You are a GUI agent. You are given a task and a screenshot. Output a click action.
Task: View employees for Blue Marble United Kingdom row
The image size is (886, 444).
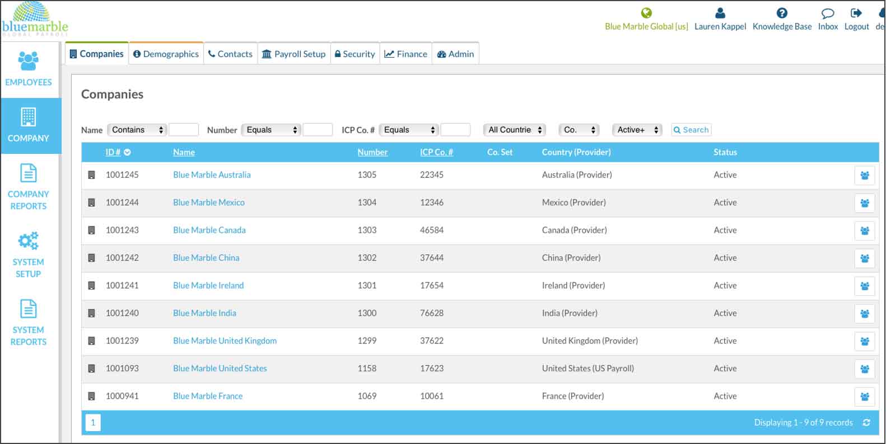(x=865, y=341)
